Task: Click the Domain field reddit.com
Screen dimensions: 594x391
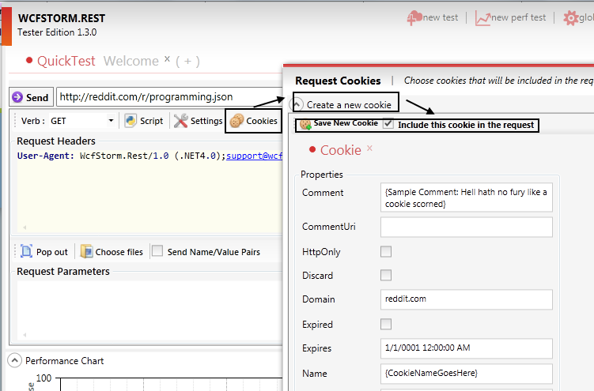Action: (x=467, y=299)
